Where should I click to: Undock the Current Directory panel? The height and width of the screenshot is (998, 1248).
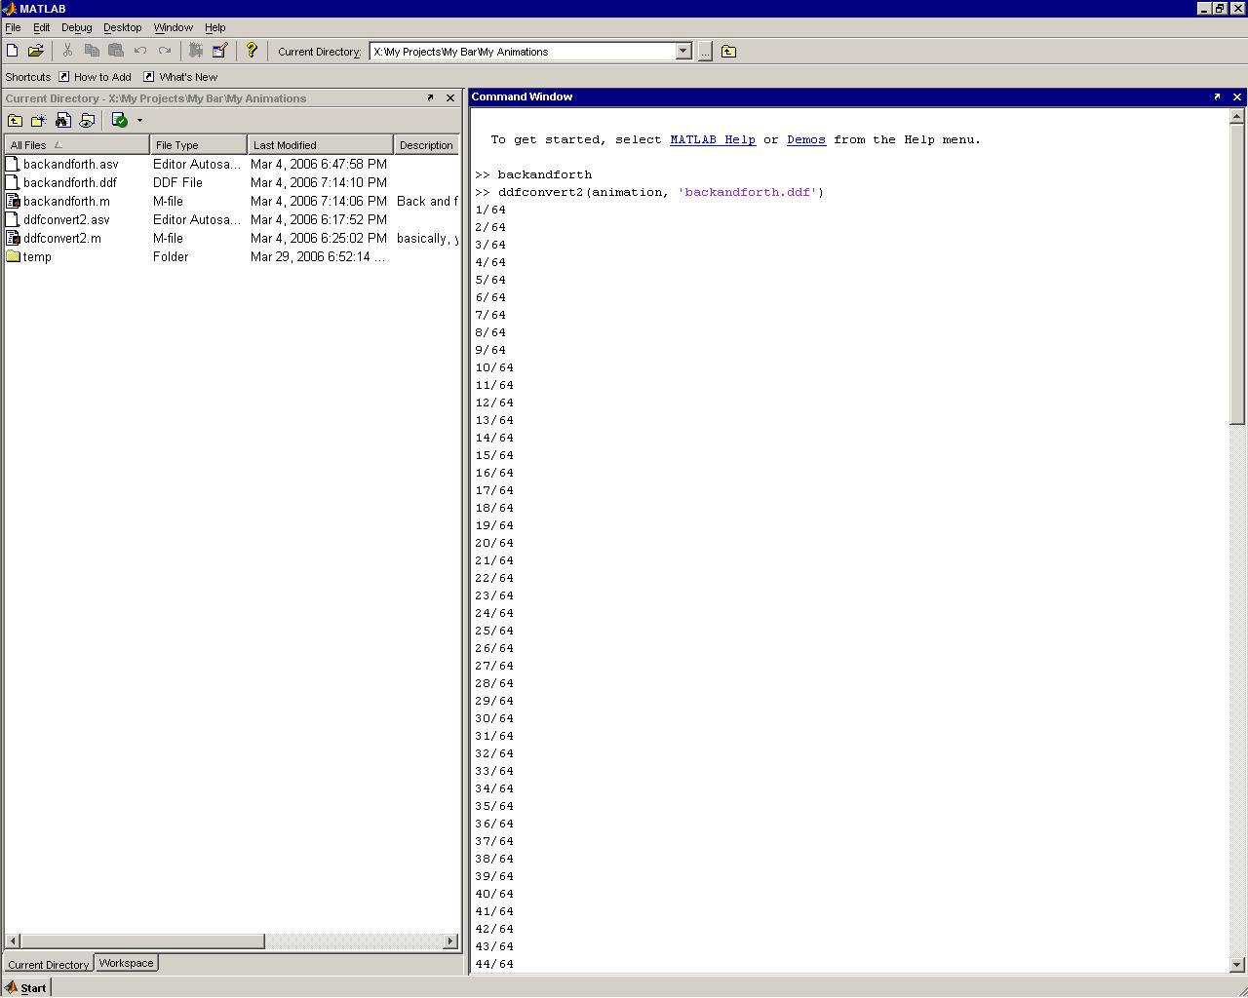point(430,97)
